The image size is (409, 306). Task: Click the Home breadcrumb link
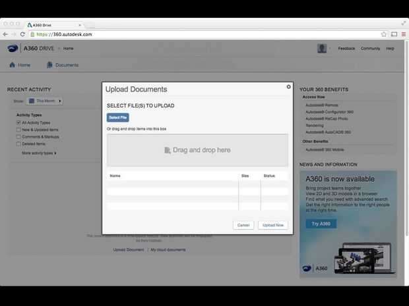pyautogui.click(x=68, y=49)
